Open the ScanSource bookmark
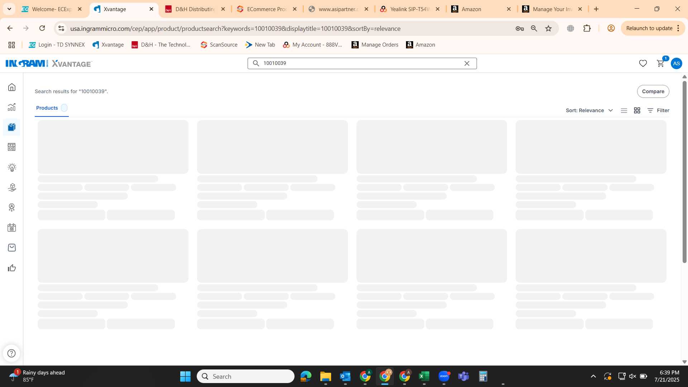 [x=219, y=45]
